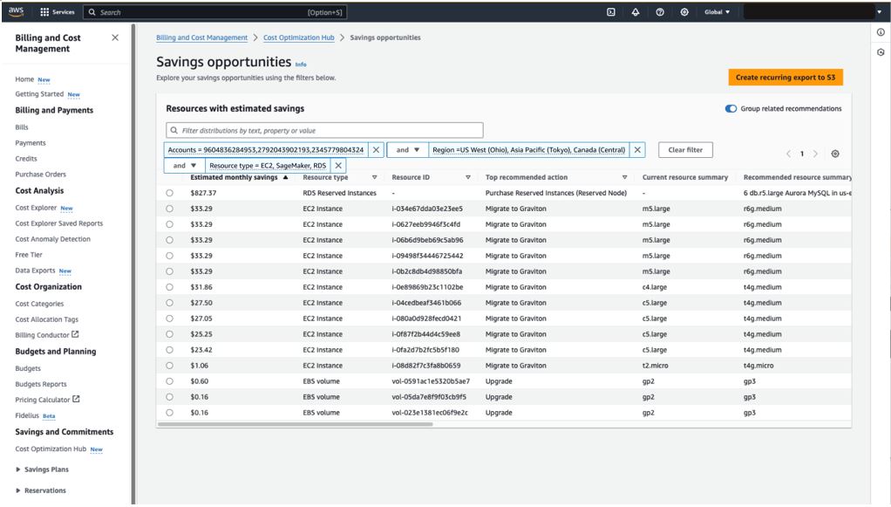Screen dimensions: 891x507
Task: Remove the Resource type filter chip
Action: coord(338,166)
